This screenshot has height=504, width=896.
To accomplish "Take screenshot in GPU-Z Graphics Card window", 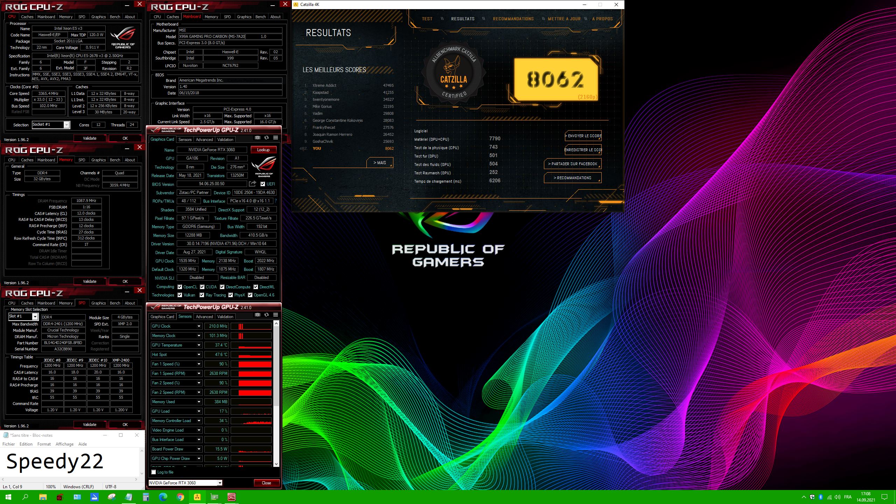I will click(x=257, y=138).
